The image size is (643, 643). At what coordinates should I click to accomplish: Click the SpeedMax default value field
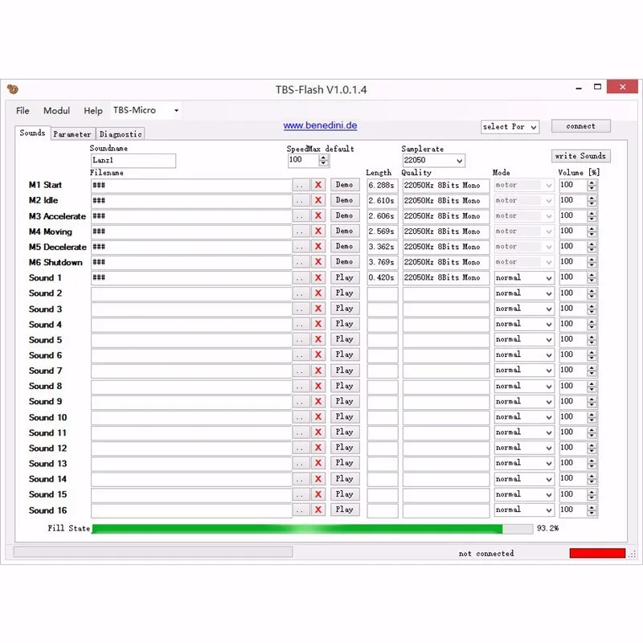(x=304, y=160)
